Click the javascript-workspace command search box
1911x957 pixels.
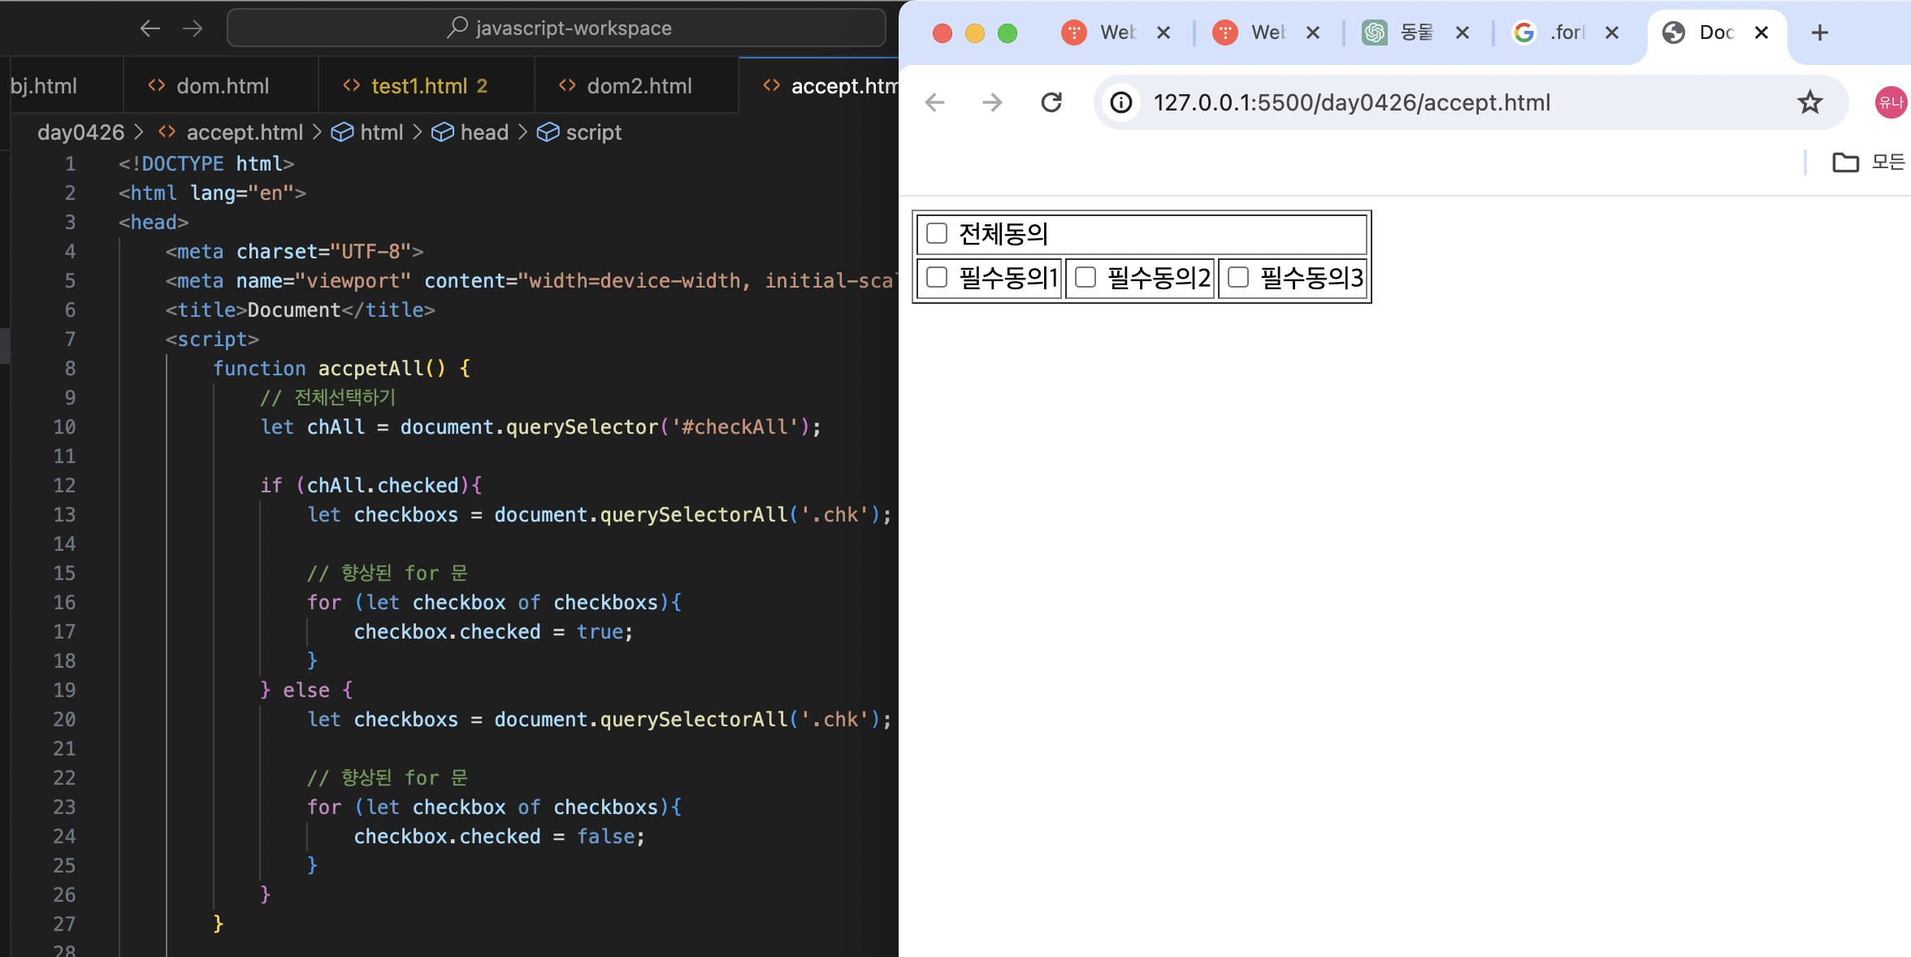coord(557,28)
